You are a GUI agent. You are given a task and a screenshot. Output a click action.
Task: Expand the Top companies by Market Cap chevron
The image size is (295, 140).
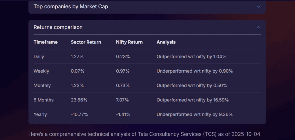click(258, 6)
